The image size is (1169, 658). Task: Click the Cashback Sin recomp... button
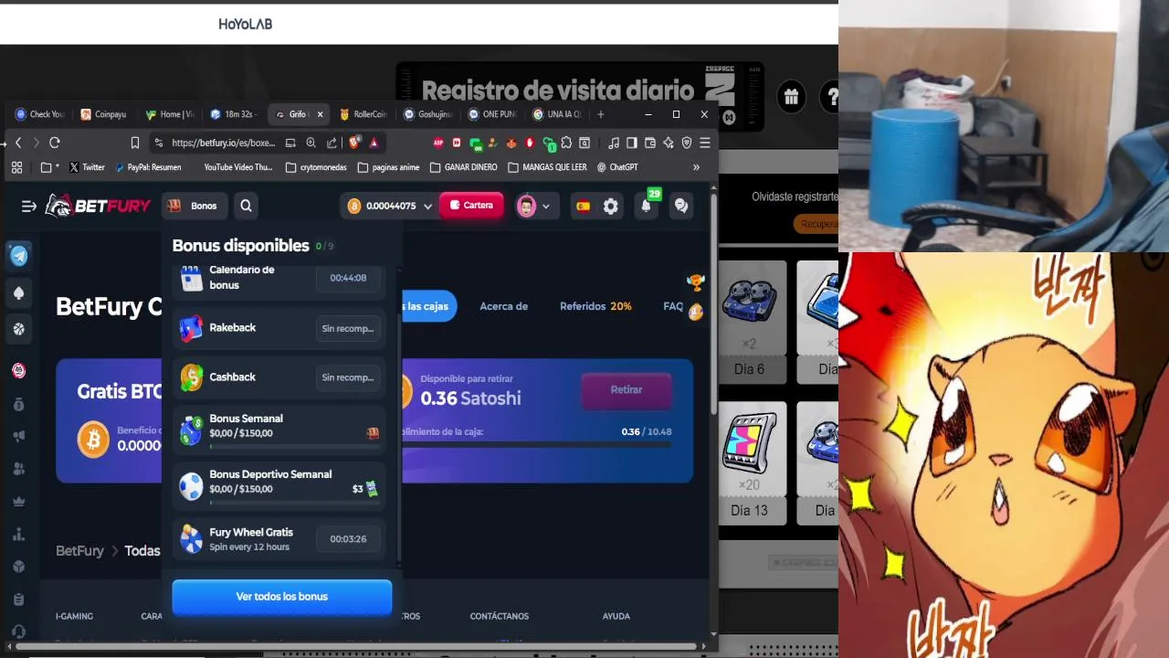pyautogui.click(x=348, y=377)
